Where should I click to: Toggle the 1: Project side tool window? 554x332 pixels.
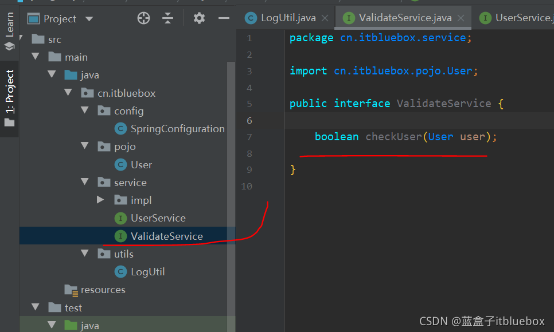point(9,98)
